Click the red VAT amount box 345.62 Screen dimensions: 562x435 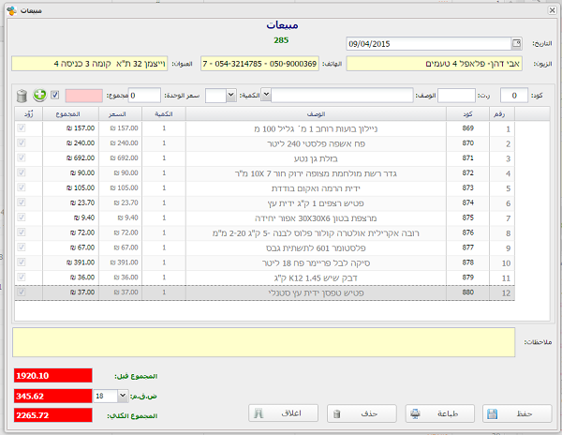point(53,396)
